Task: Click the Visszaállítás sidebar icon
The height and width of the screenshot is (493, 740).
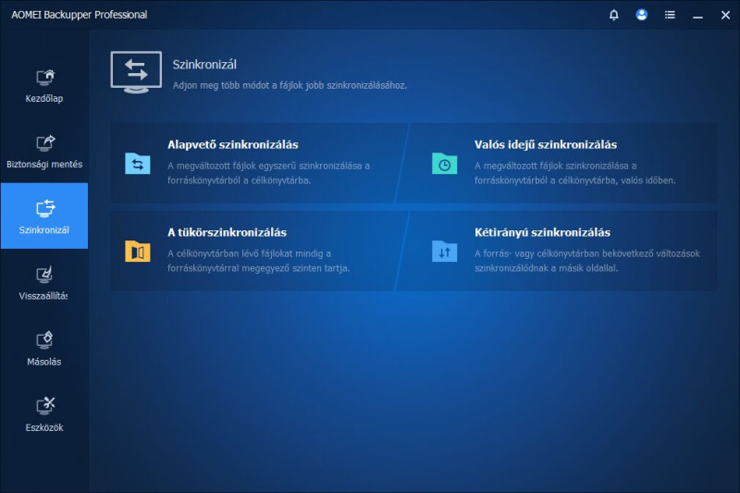Action: coord(44,275)
